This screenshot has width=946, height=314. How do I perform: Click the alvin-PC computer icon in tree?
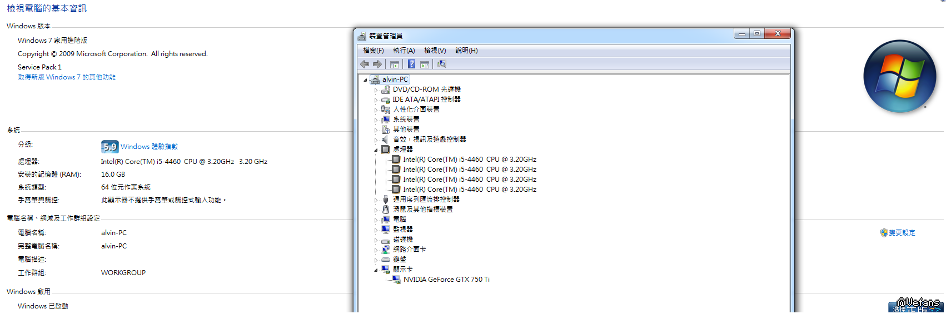(x=375, y=79)
